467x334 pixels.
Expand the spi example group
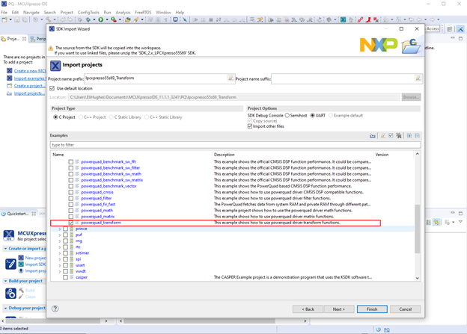coord(60,259)
